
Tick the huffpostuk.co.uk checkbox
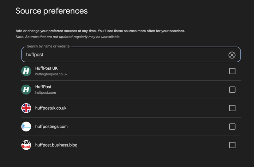point(232,108)
